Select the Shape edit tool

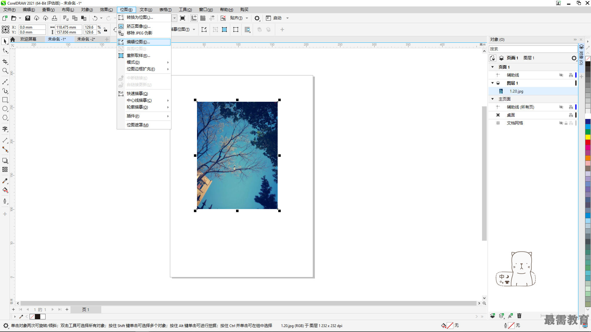click(5, 51)
